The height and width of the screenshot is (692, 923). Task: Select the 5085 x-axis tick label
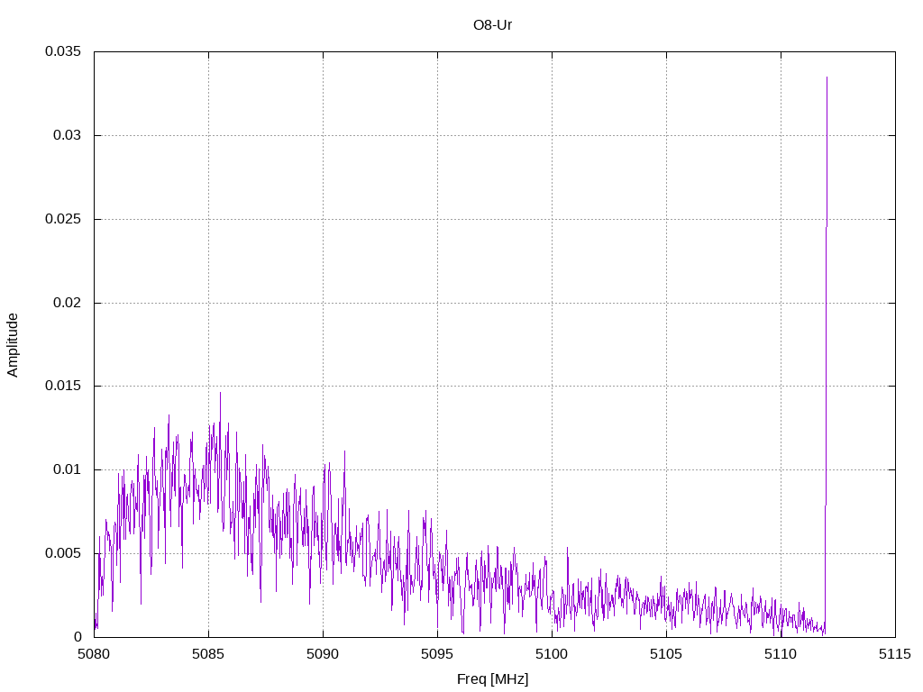(208, 654)
